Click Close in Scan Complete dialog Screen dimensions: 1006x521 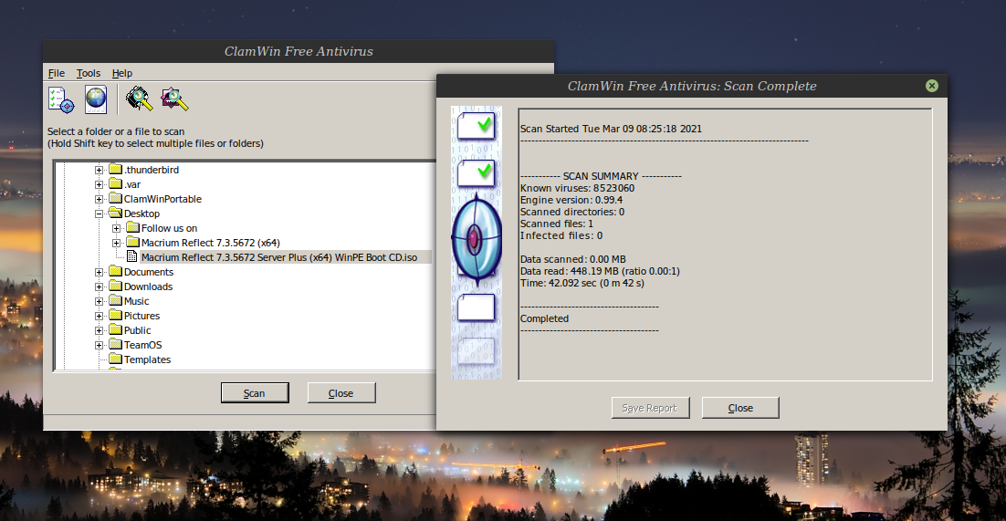click(740, 408)
